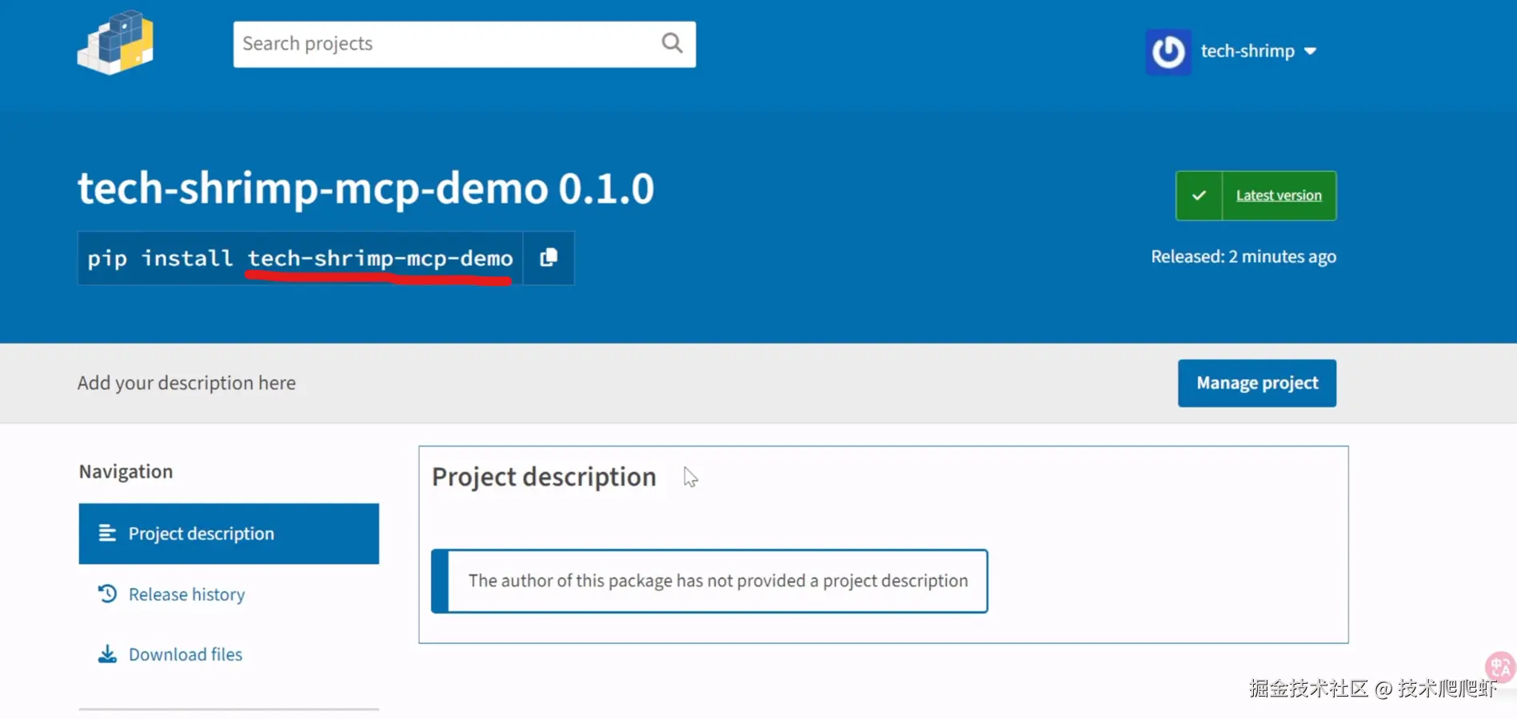
Task: Open the Release history navigation tab
Action: pos(229,594)
